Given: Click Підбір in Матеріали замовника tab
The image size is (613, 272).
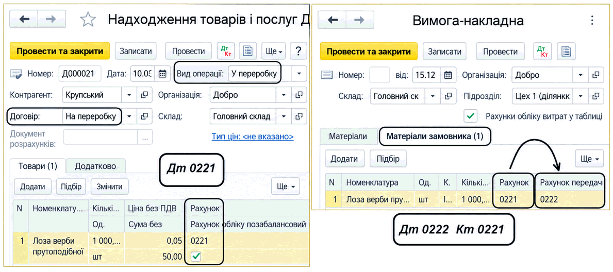Looking at the screenshot, I should click(x=388, y=159).
